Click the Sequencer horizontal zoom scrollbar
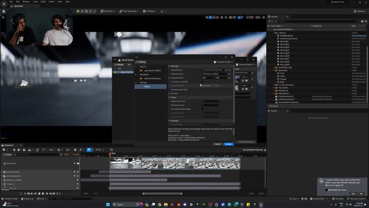 (x=162, y=194)
